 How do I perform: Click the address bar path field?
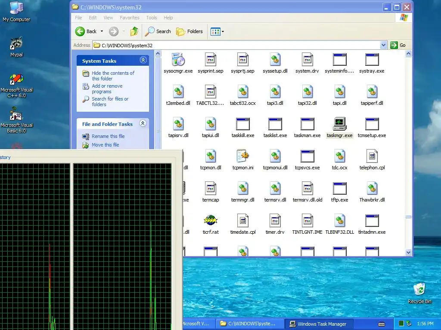240,45
